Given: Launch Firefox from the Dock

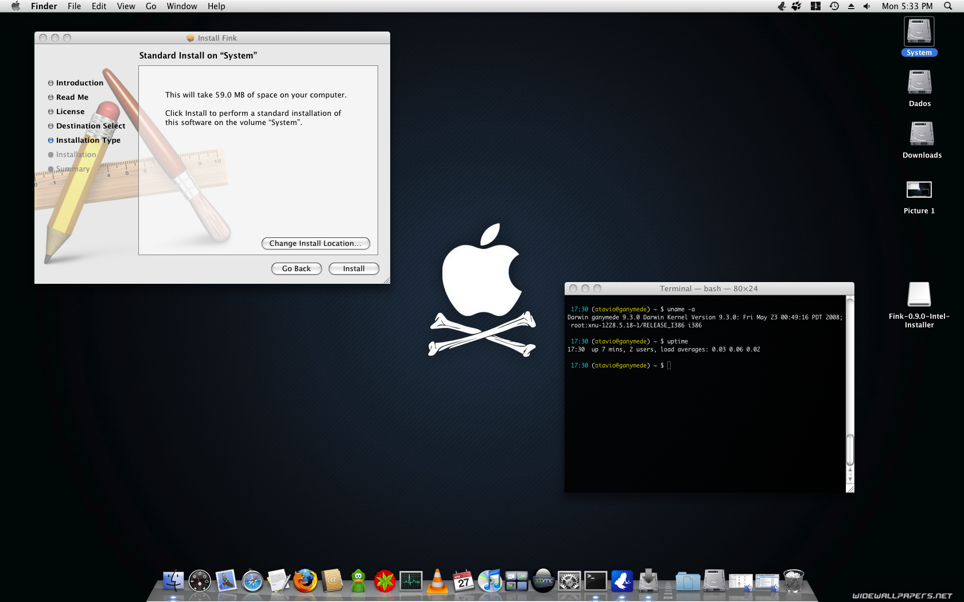Looking at the screenshot, I should [305, 581].
